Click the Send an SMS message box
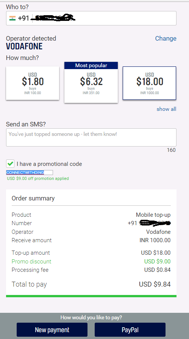 [91, 137]
